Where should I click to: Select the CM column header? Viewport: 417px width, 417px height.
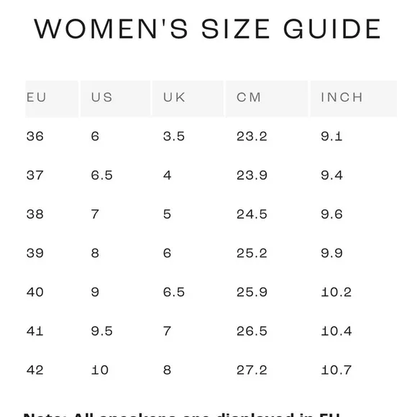click(267, 98)
